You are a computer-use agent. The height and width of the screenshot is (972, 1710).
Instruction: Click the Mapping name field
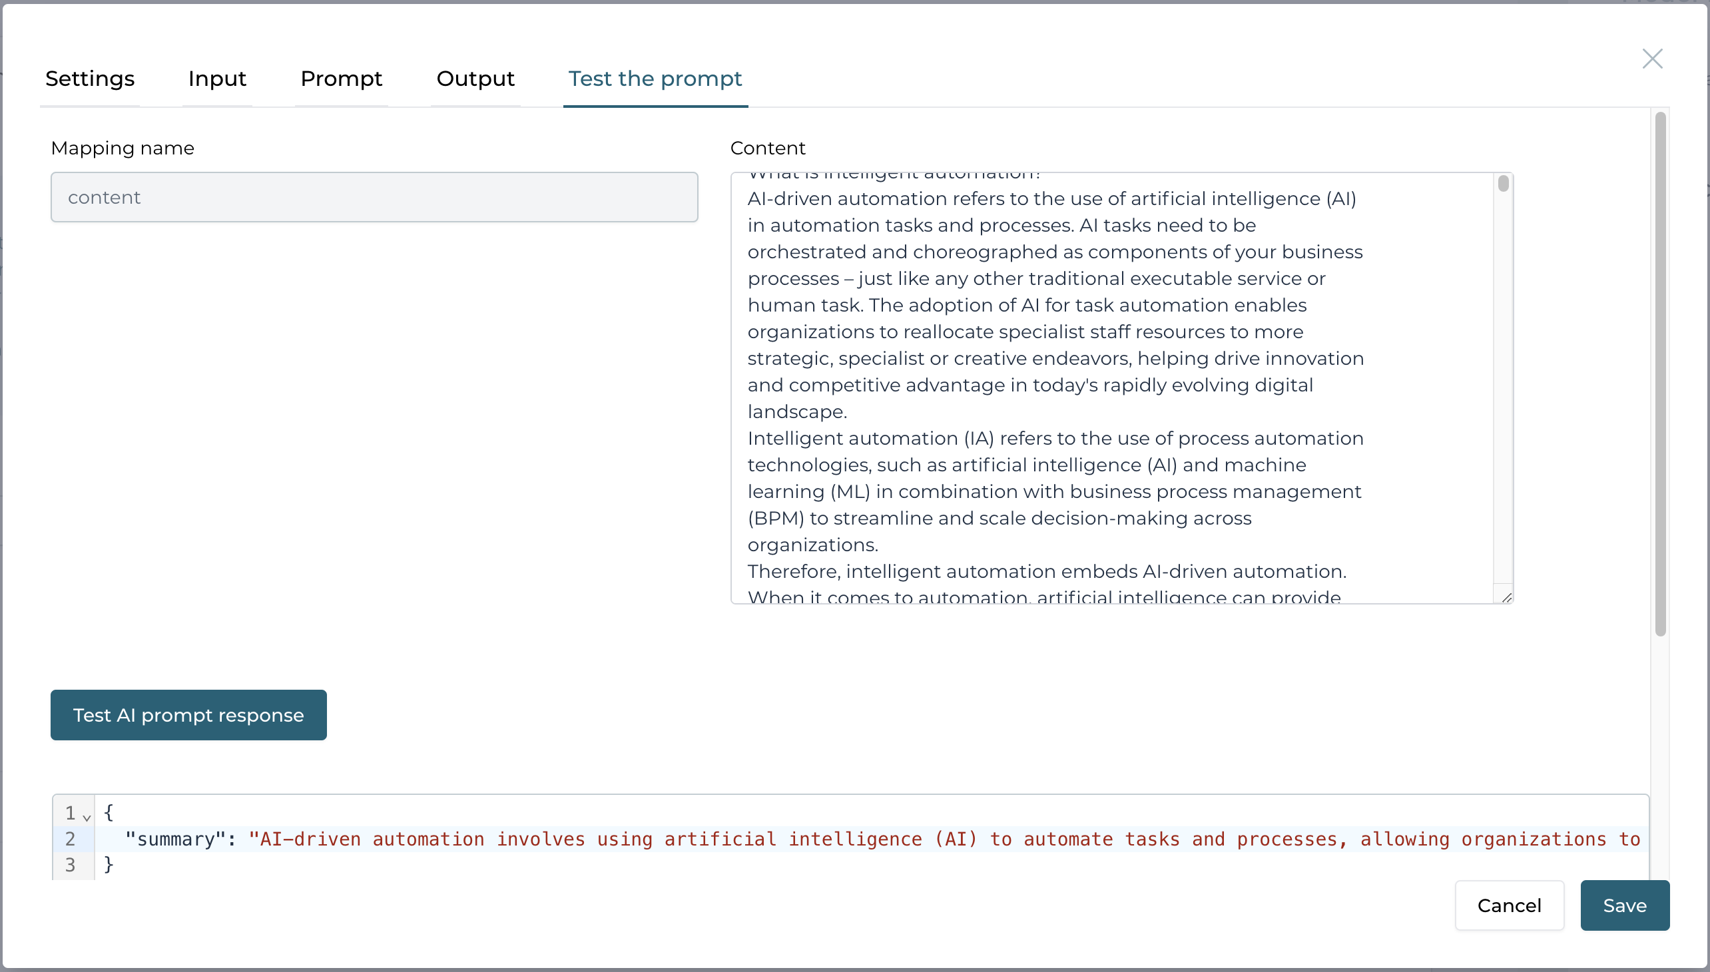pos(374,196)
